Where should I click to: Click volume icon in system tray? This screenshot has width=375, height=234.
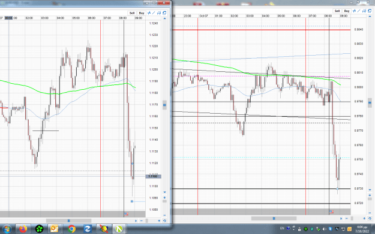(x=324, y=229)
